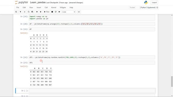Image resolution: width=173 pixels, height=97 pixels.
Task: Click the In [22] df1 randint code cell
Action: pos(92,57)
